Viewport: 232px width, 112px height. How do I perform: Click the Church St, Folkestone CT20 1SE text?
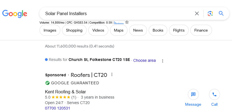tap(99, 60)
